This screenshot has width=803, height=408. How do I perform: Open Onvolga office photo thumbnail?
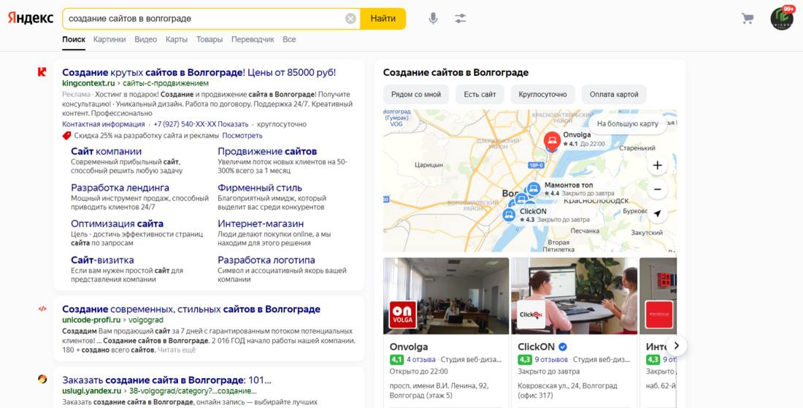tap(446, 296)
